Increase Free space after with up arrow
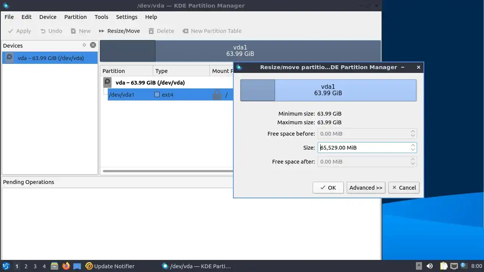This screenshot has width=484, height=272. [413, 159]
